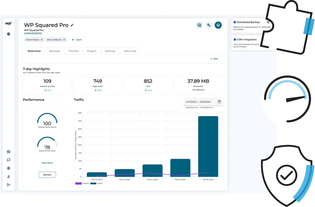Toggle Visitors series in chart legend
This screenshot has height=207, width=315.
pos(82,183)
